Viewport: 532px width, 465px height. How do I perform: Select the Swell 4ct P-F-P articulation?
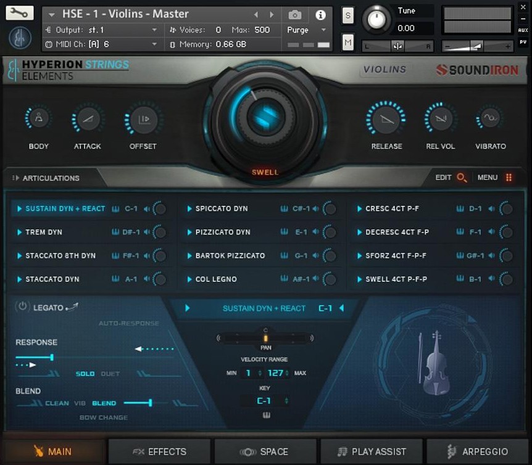(396, 279)
